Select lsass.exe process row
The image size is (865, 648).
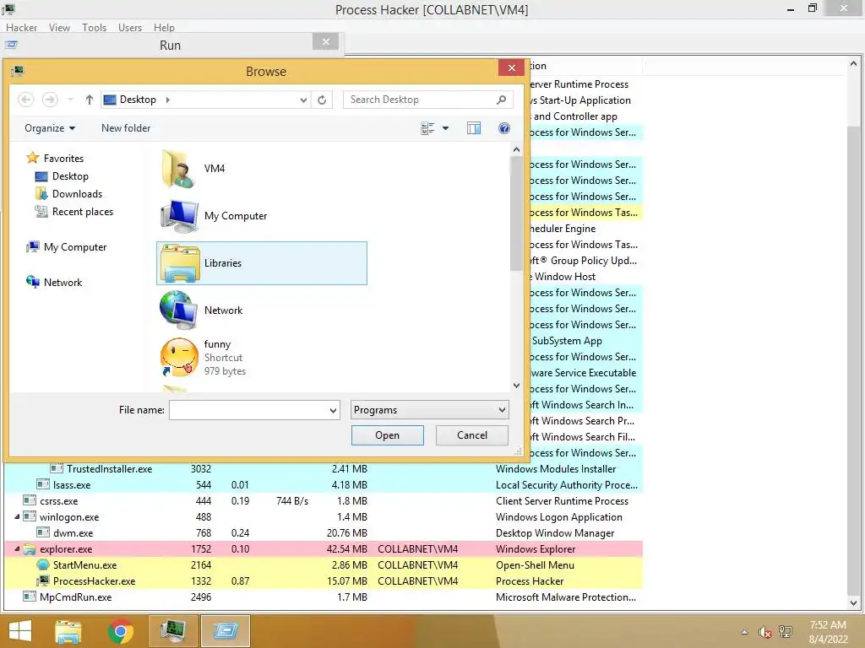[324, 485]
